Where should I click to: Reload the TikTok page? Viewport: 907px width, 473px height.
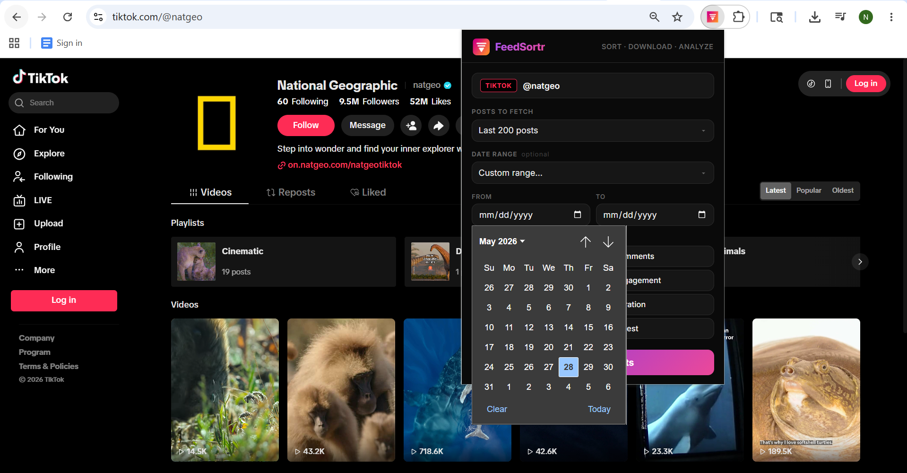tap(68, 17)
